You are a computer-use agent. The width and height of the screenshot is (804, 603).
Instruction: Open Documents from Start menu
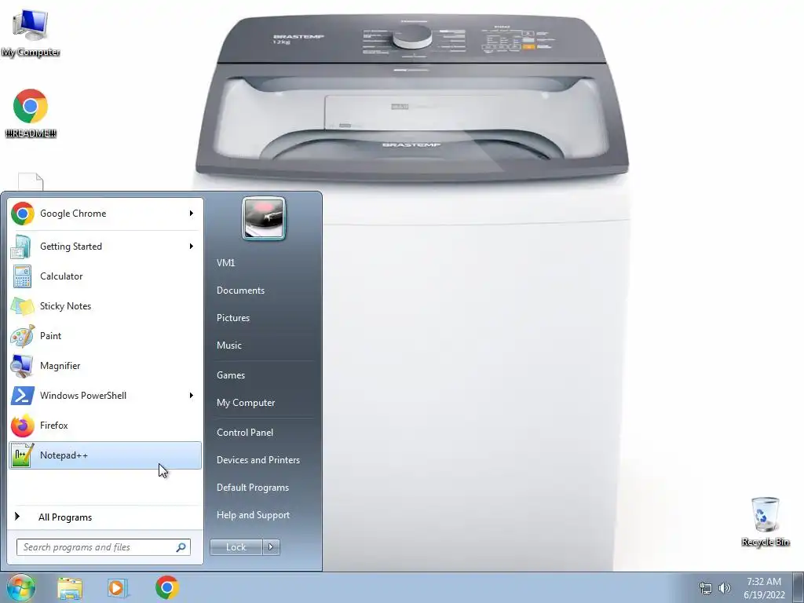262,291
